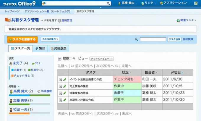Click edit pencil for 売上情報の集計 task
The height and width of the screenshot is (121, 201).
tap(65, 86)
